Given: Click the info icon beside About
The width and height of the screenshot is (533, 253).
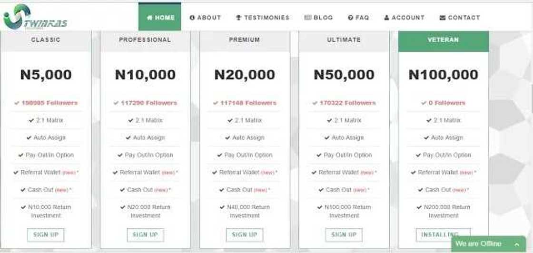Looking at the screenshot, I should (192, 18).
